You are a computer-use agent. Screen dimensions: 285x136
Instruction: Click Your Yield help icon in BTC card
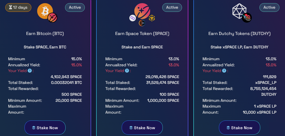tap(30, 71)
